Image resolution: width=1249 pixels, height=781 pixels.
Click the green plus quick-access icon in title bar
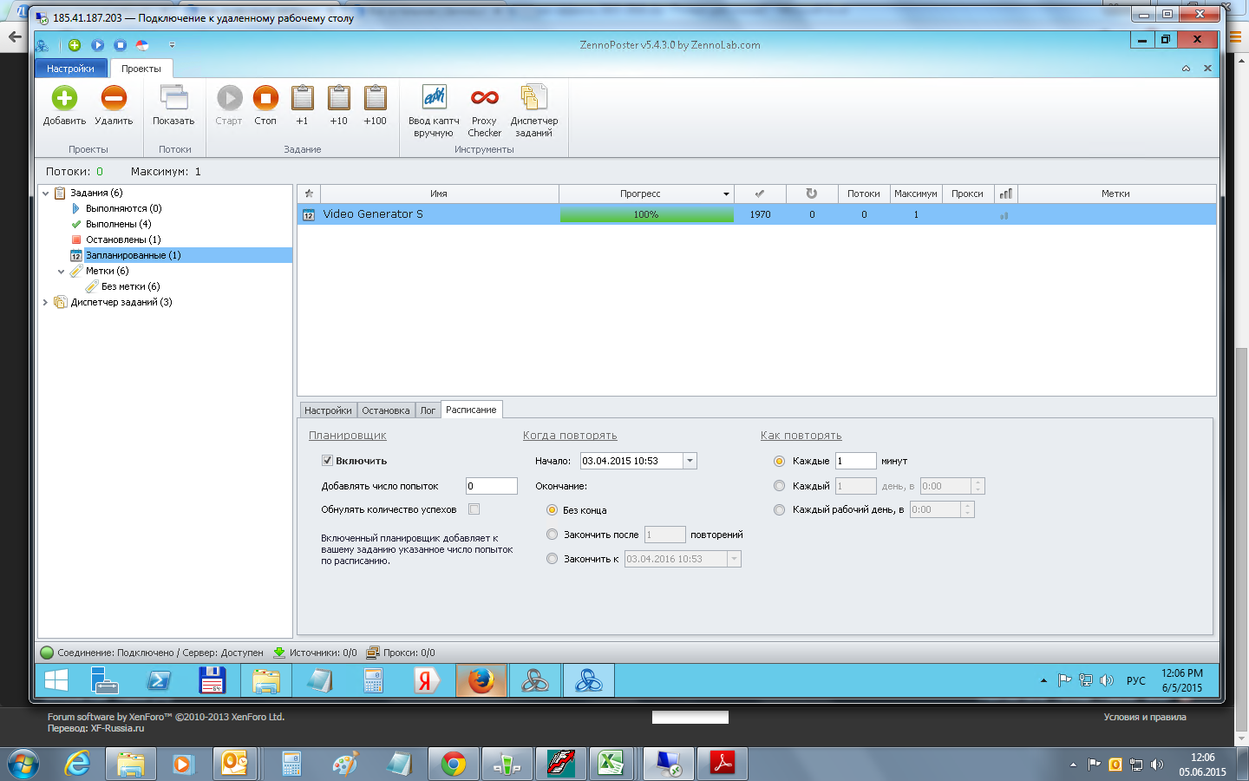pyautogui.click(x=75, y=45)
